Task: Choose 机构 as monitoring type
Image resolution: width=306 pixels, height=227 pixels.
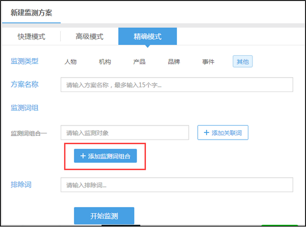Action: pyautogui.click(x=105, y=62)
